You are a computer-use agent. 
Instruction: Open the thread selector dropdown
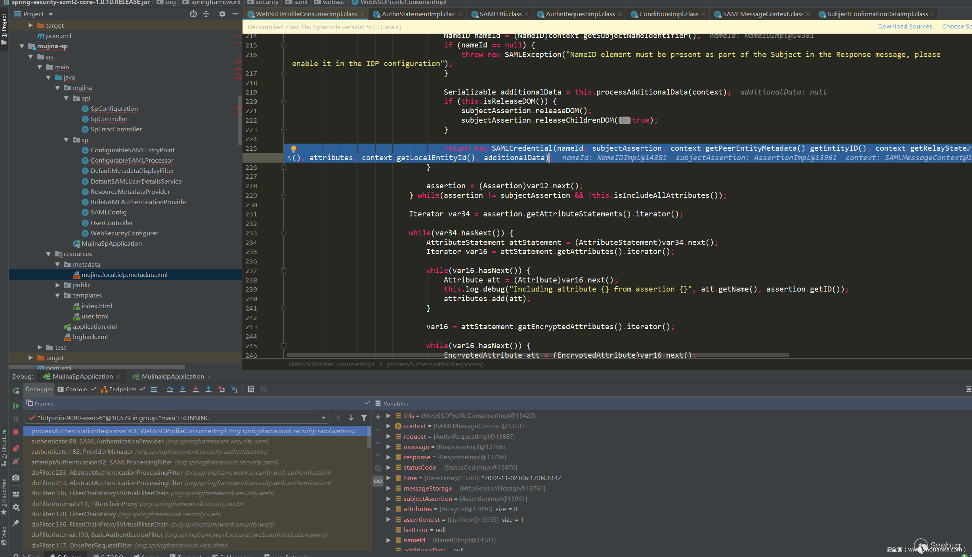(323, 418)
